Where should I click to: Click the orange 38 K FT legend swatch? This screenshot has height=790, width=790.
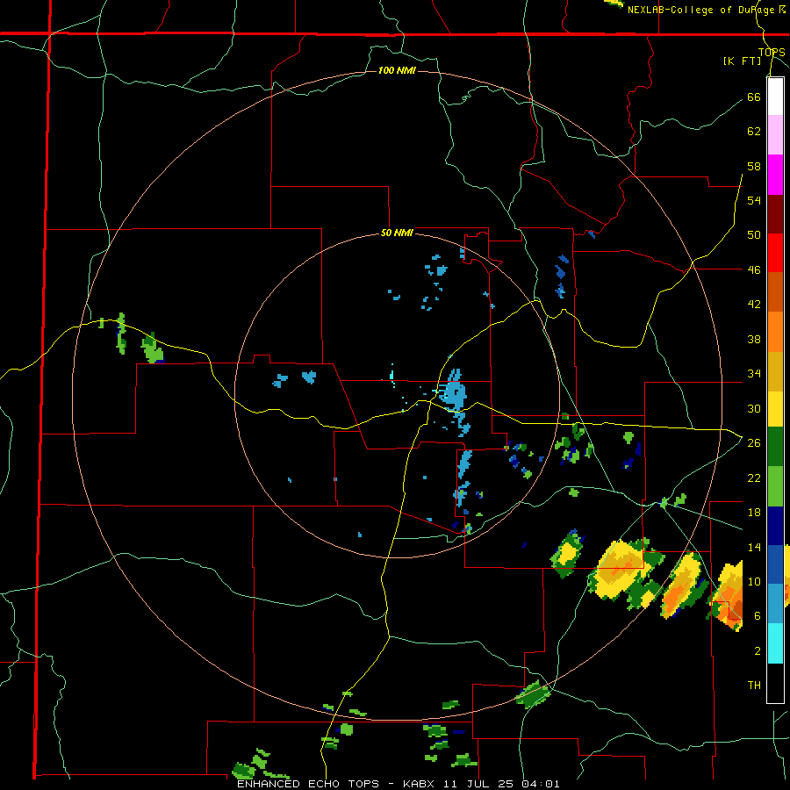point(775,332)
